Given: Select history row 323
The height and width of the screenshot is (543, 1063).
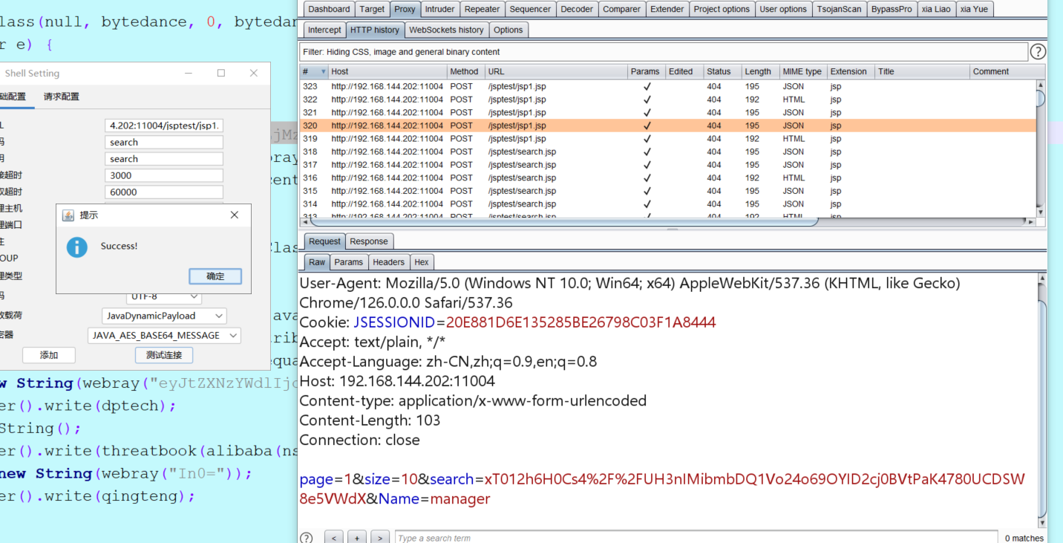Looking at the screenshot, I should (667, 86).
